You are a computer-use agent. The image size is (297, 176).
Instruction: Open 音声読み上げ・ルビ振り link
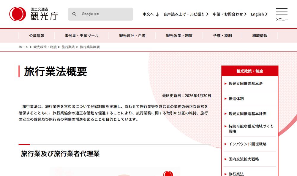184,14
